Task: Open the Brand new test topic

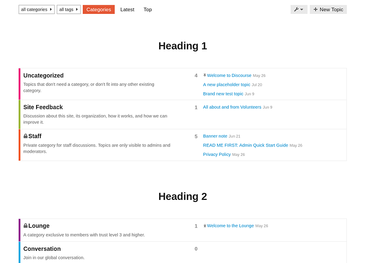Action: (223, 93)
